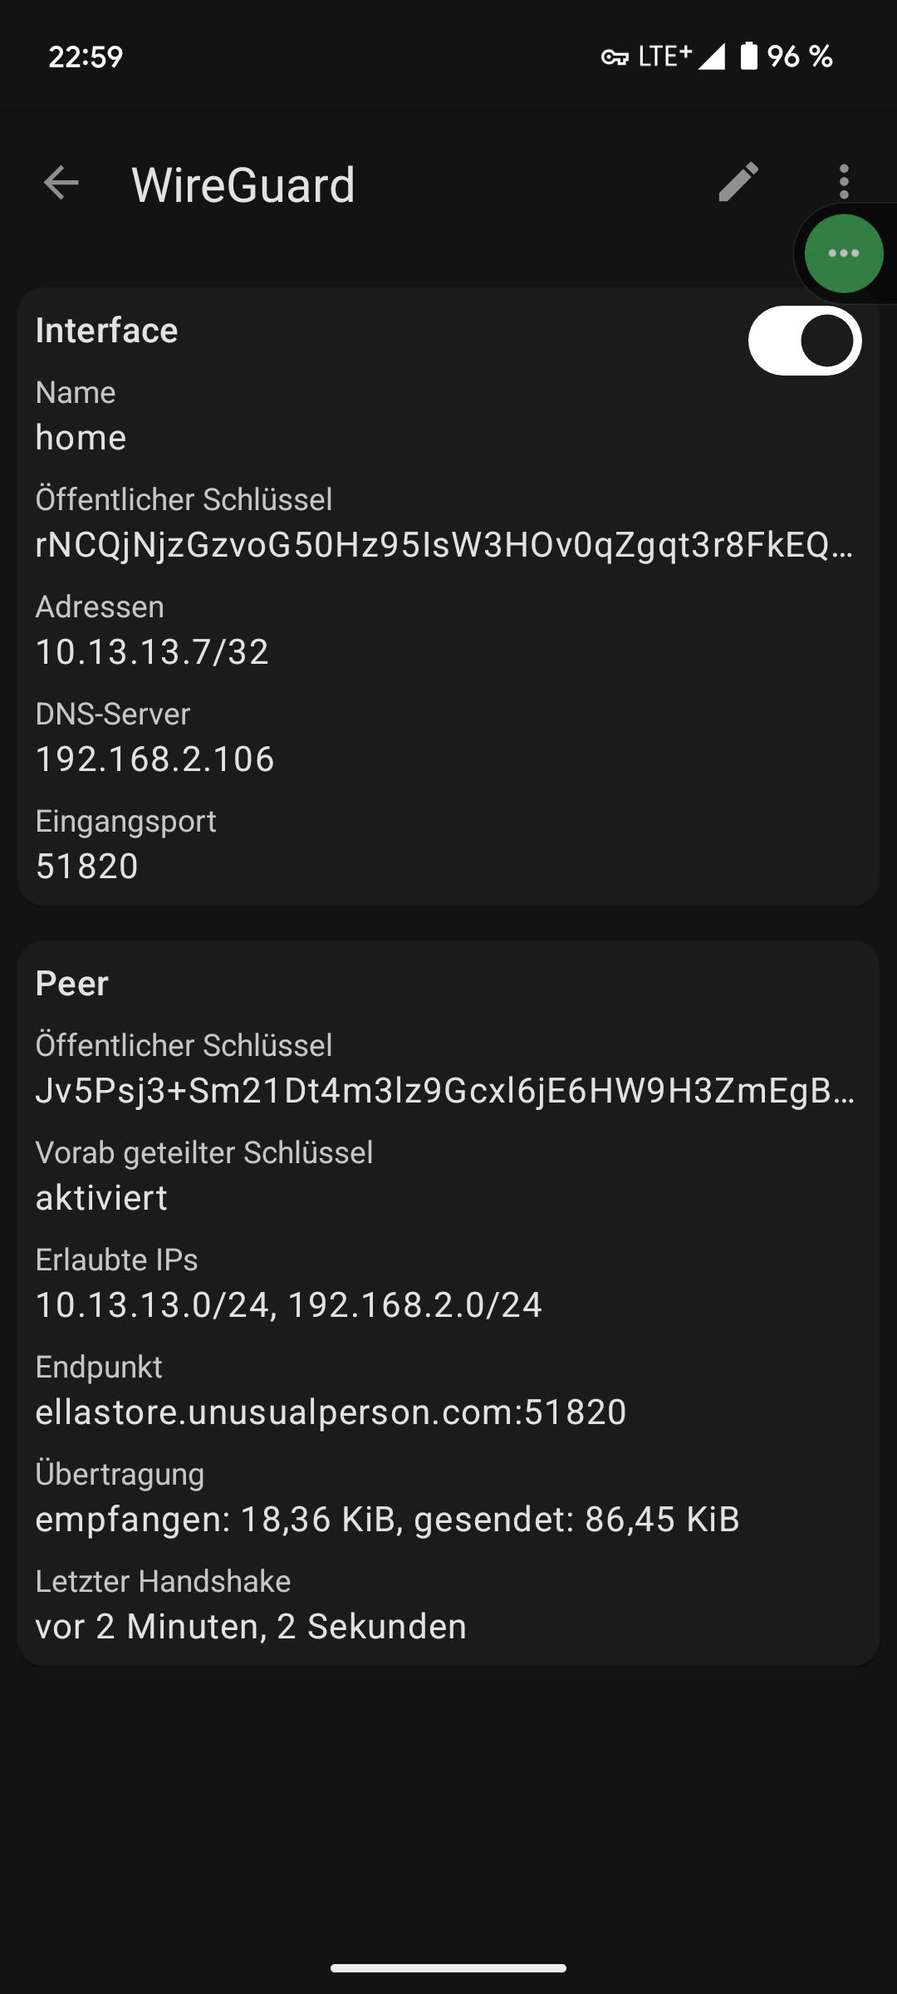Tap the VPN key status icon
Viewport: 897px width, 1994px height.
615,56
